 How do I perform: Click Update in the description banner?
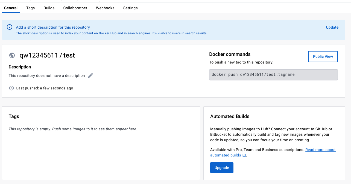(x=332, y=27)
